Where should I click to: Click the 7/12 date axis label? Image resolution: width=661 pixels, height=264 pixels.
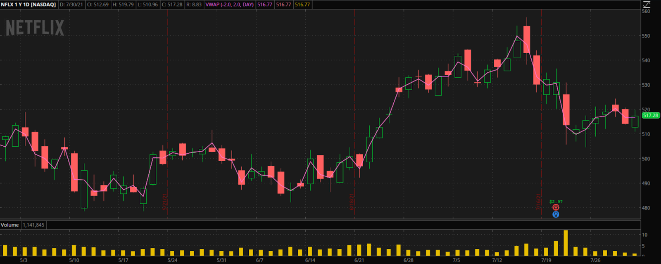[x=497, y=260]
